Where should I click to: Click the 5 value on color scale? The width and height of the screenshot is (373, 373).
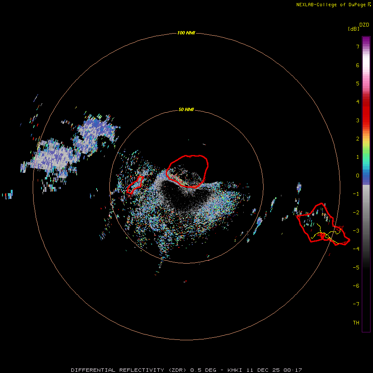pyautogui.click(x=358, y=83)
